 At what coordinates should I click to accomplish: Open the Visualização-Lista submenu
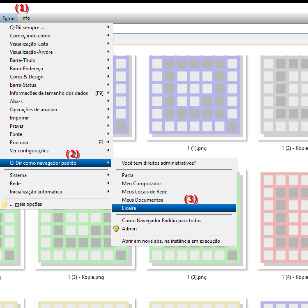click(x=56, y=44)
